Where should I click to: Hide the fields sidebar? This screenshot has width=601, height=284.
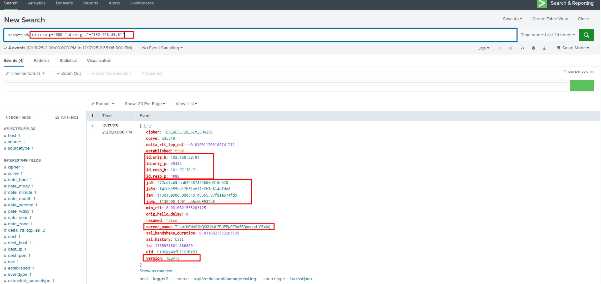pyautogui.click(x=18, y=117)
